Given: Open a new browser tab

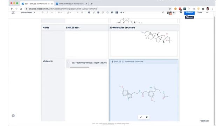Looking at the screenshot, I should [x=92, y=4].
